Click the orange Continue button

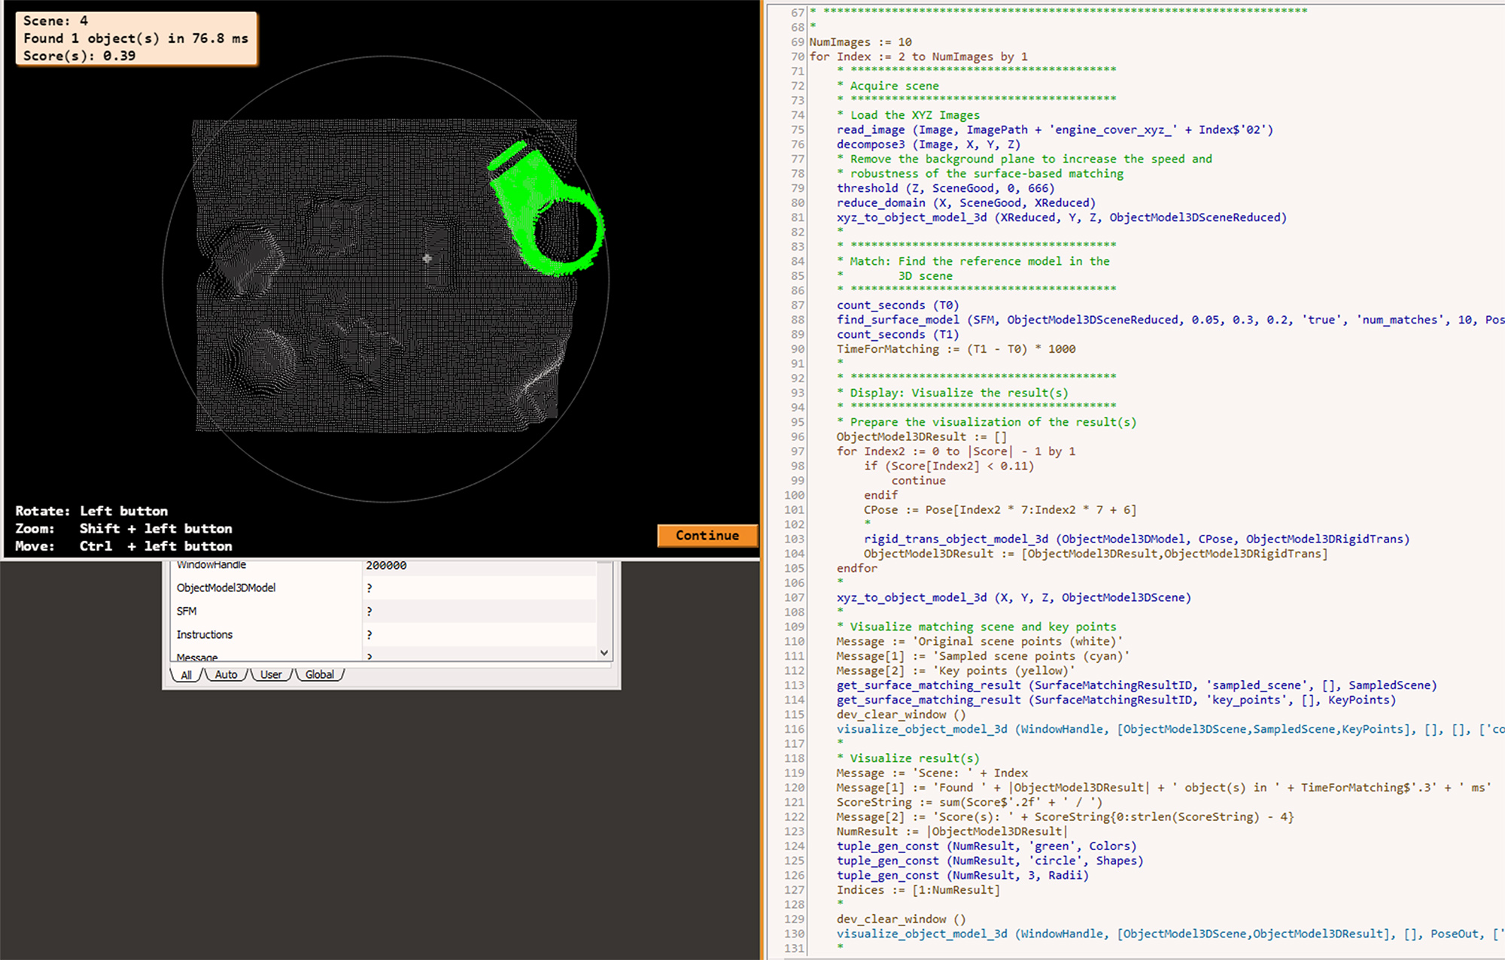click(707, 536)
